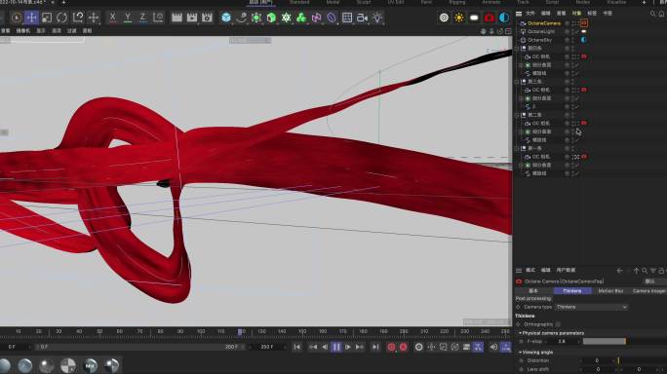Viewport: 667px width, 374px height.
Task: Collapse the fourth null group
Action: (x=517, y=148)
